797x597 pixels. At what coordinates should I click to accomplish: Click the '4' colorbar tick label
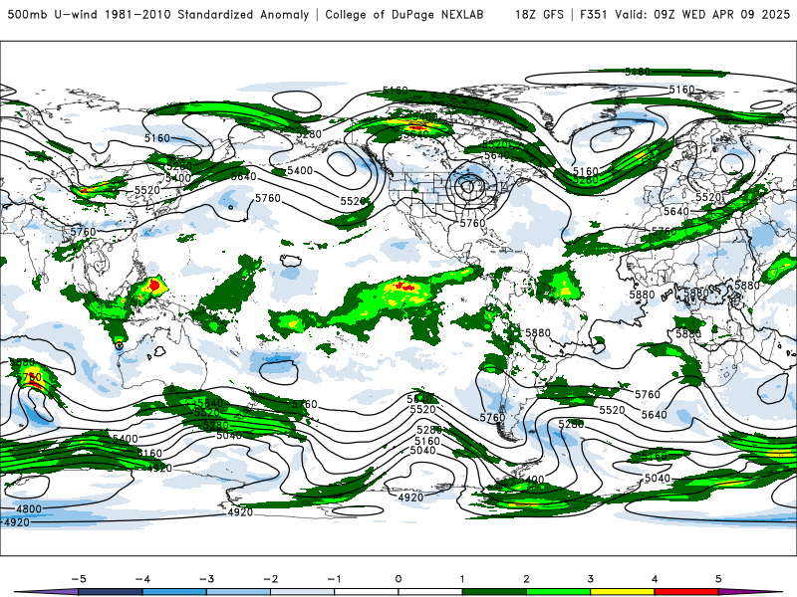pos(655,579)
